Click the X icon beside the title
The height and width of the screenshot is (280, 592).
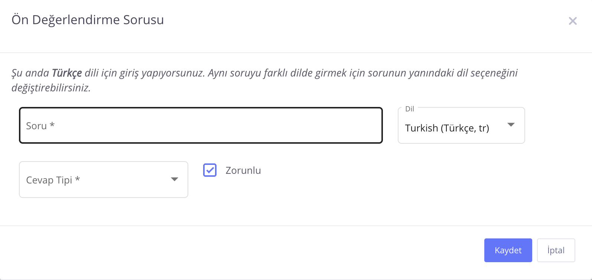[573, 21]
